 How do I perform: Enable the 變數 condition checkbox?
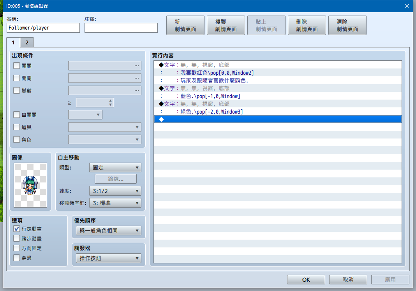16,90
